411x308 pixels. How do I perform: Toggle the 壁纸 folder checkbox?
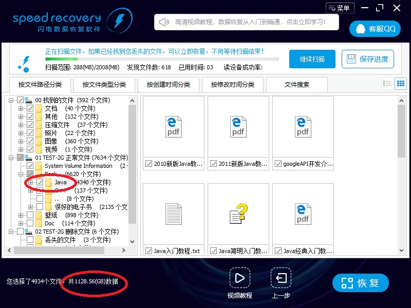(30, 215)
